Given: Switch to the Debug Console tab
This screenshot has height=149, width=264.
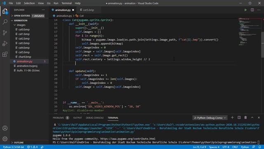Looking at the screenshot, I should [94, 118].
